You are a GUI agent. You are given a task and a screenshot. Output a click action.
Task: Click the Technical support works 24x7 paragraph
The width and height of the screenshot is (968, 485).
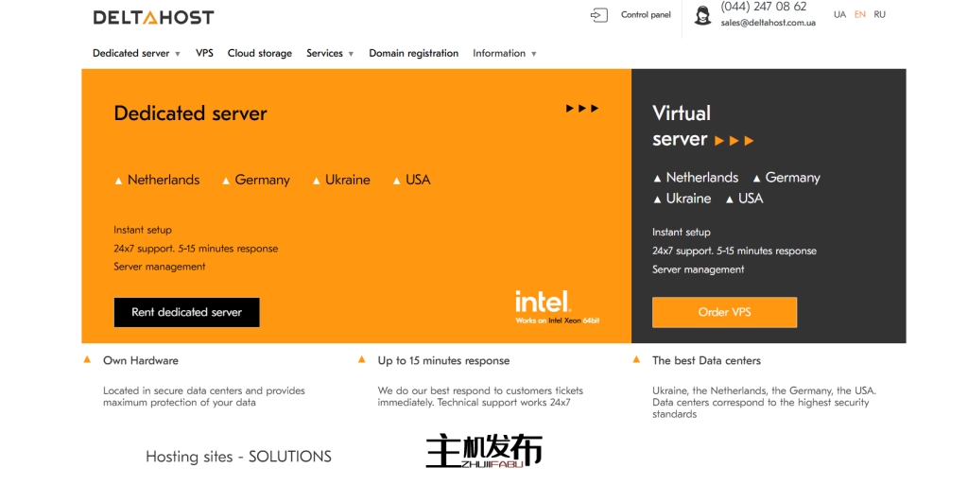(480, 397)
